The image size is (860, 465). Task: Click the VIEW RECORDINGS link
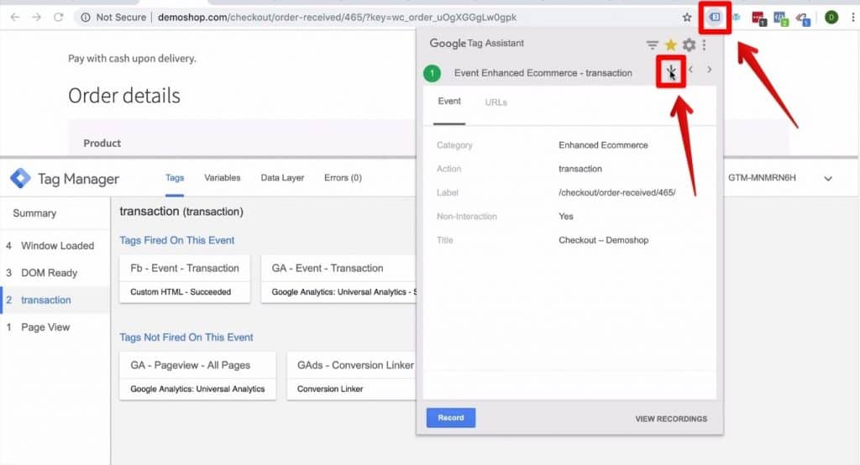[x=671, y=419]
